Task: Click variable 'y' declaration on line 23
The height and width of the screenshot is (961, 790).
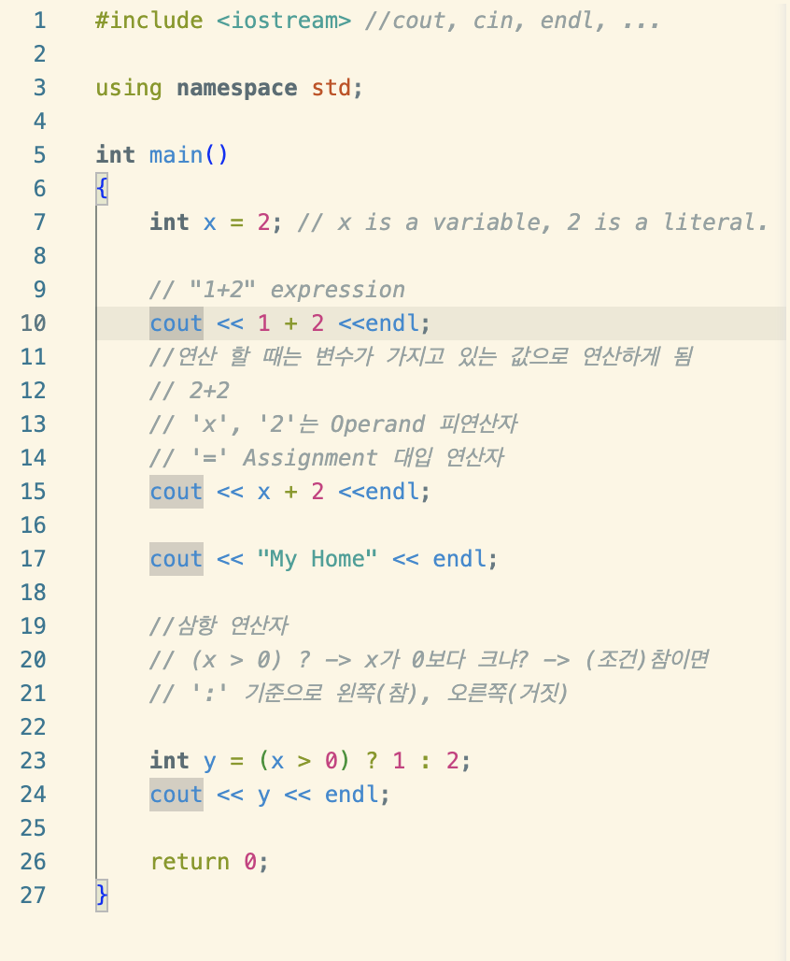Action: [x=209, y=761]
